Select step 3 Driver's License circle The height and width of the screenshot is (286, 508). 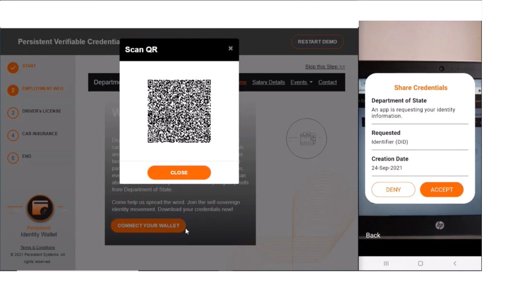click(13, 113)
